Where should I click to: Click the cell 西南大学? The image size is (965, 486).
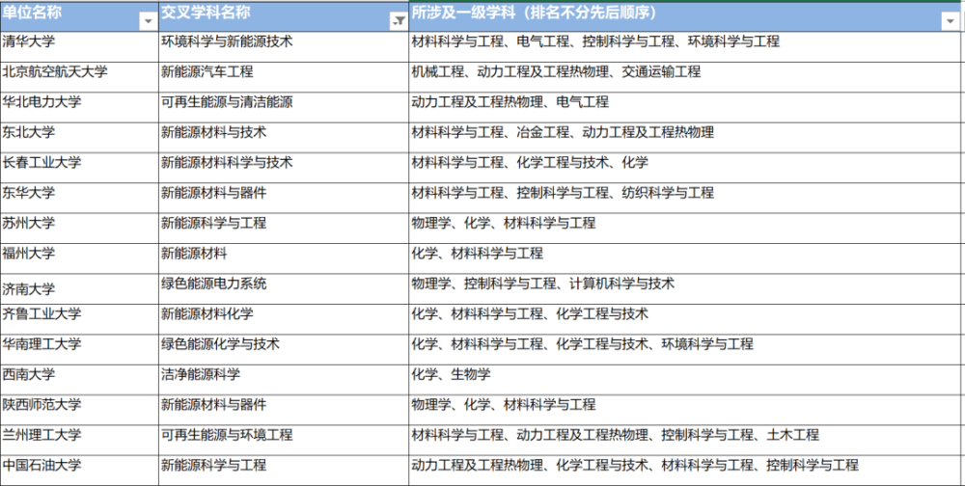79,379
